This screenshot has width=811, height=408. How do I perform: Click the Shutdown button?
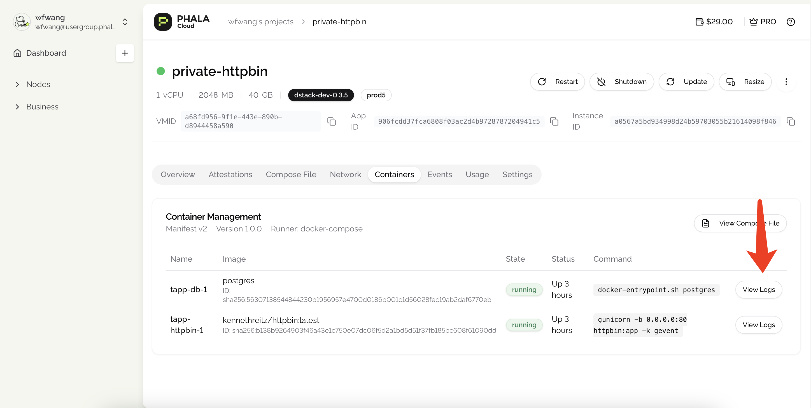[621, 82]
